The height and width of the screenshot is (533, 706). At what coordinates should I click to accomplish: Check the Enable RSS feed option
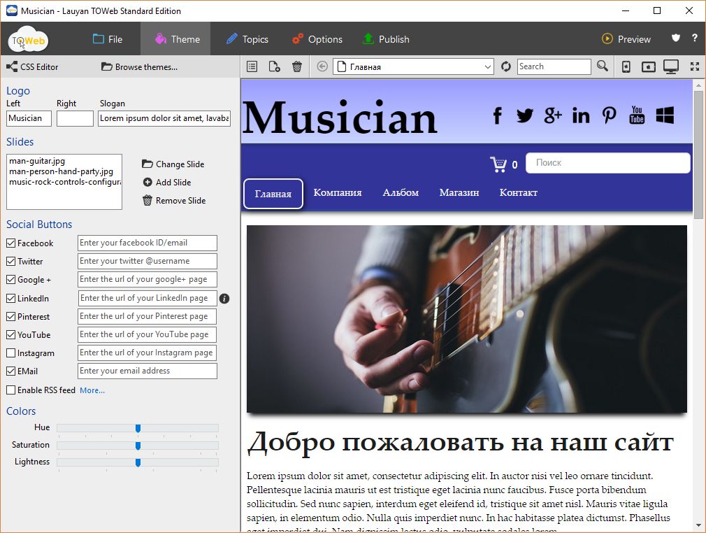click(x=10, y=390)
